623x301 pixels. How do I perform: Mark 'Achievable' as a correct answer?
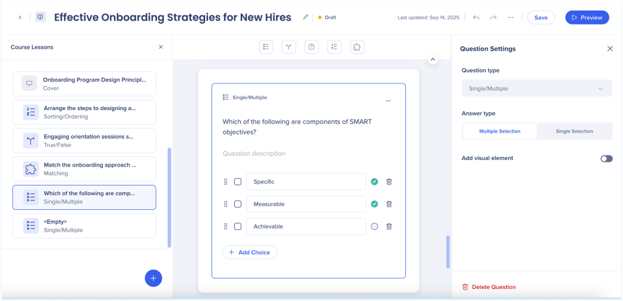click(374, 226)
